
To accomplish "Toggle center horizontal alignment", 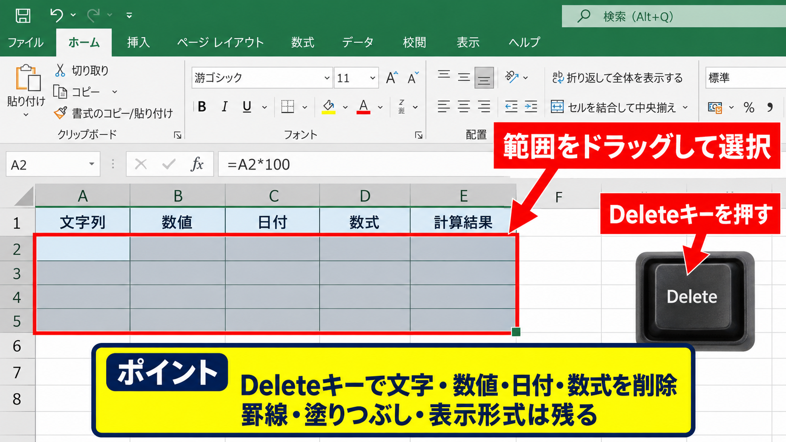I will (x=464, y=107).
